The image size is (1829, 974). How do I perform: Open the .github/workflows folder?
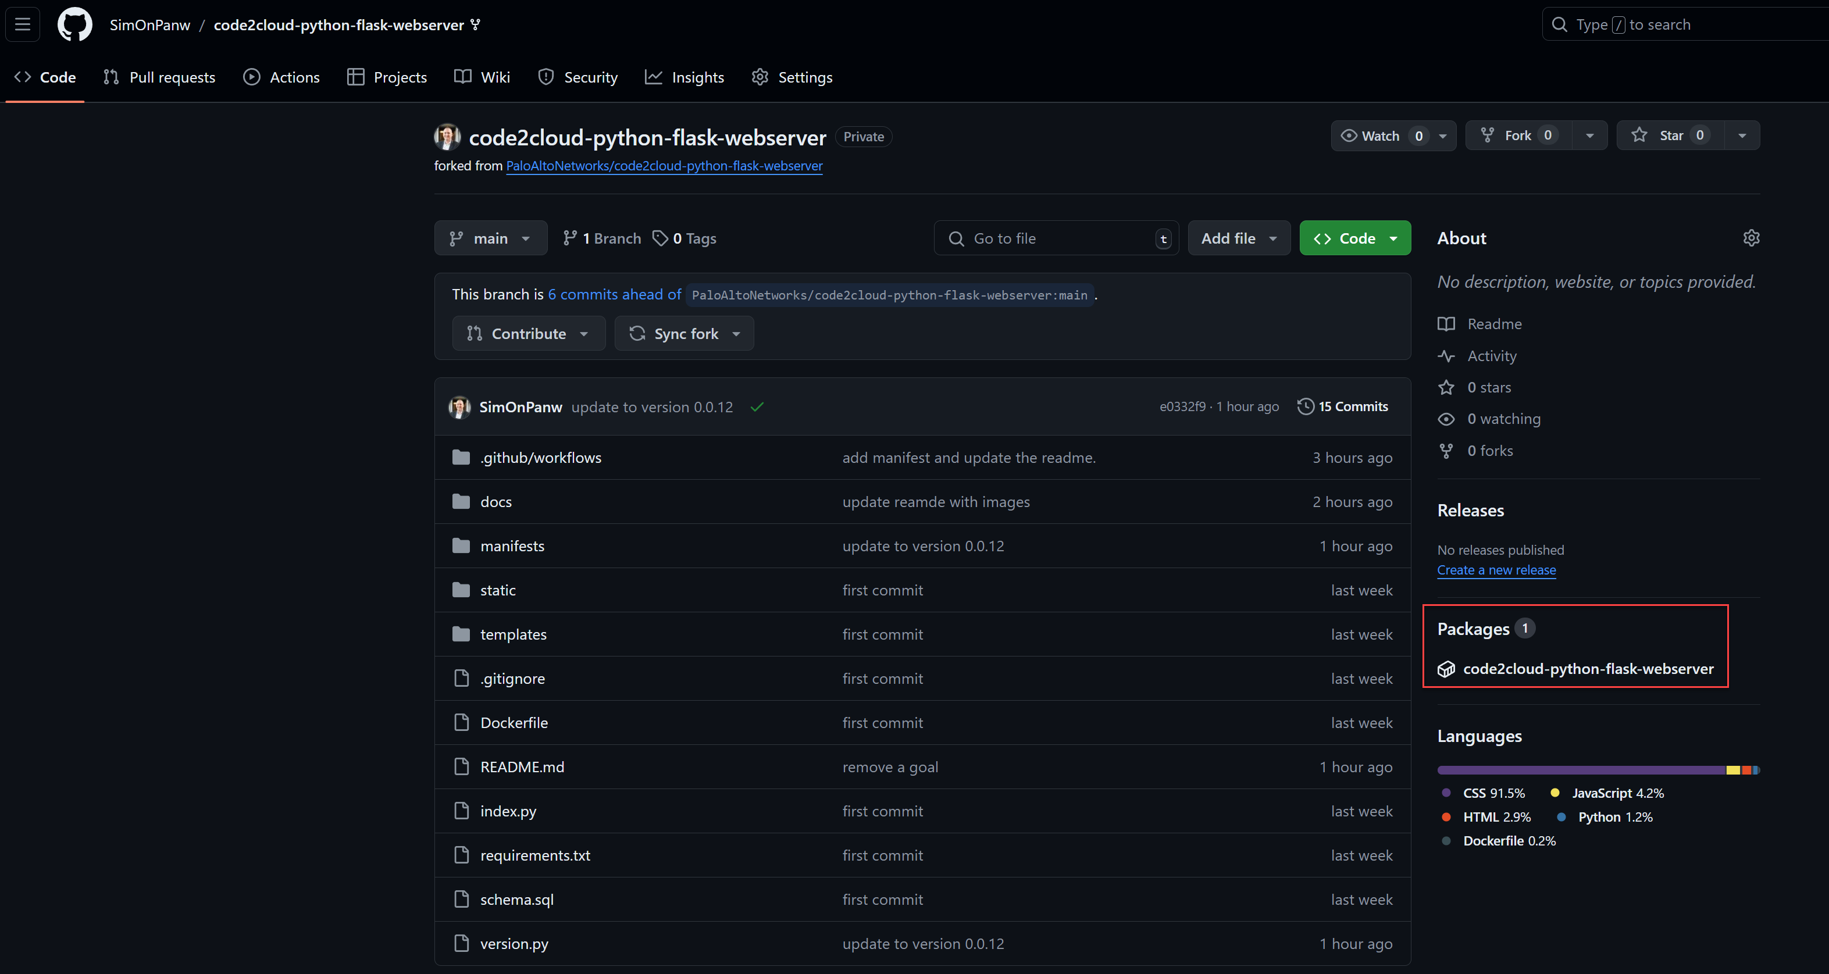pyautogui.click(x=540, y=457)
